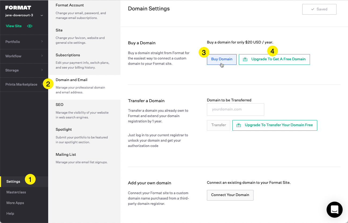Click the FORMAT logo
The image size is (348, 223).
18,8
